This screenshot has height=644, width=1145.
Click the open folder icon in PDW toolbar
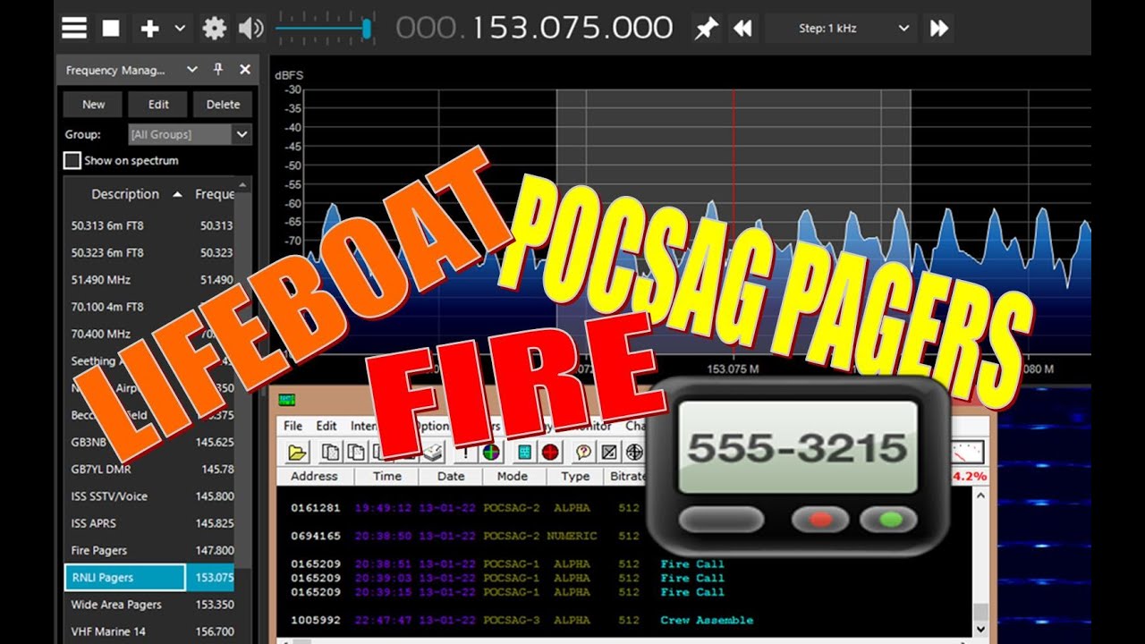tap(297, 452)
